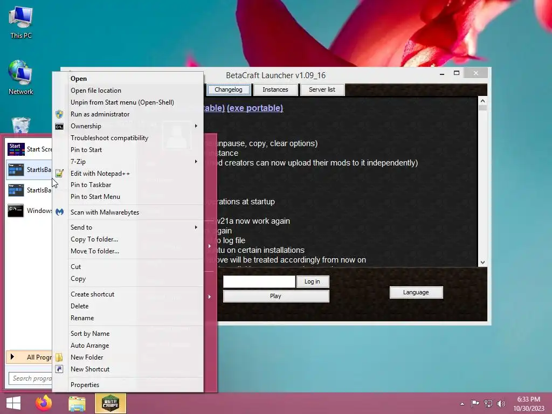
Task: Maximize the BetaCraft Launcher window
Action: [x=457, y=73]
